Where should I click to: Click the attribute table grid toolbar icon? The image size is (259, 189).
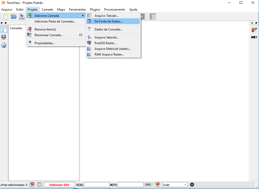(x=153, y=16)
